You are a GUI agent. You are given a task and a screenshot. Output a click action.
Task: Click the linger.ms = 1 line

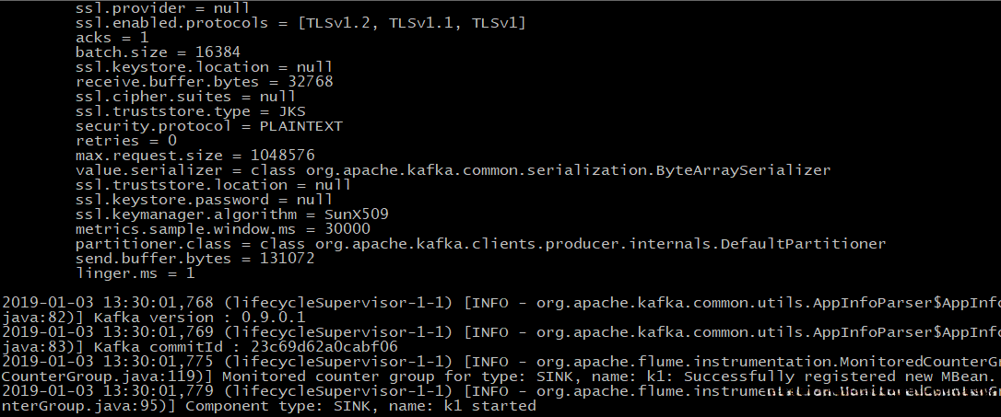(x=135, y=272)
